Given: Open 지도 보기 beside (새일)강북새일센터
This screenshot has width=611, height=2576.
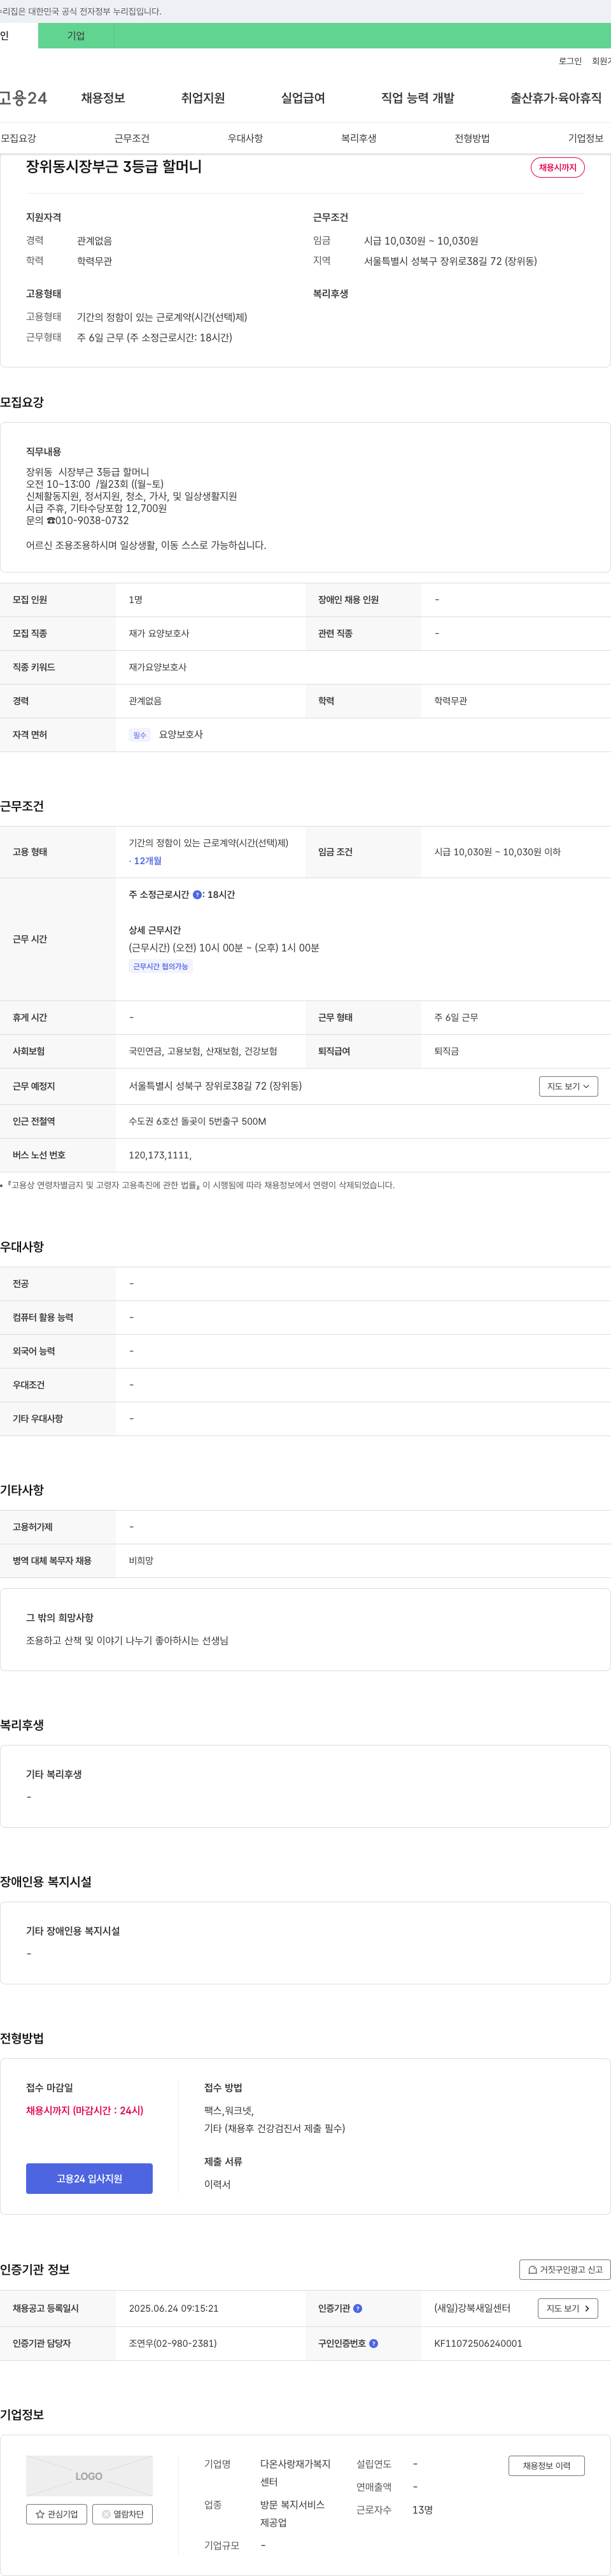Looking at the screenshot, I should point(568,2309).
